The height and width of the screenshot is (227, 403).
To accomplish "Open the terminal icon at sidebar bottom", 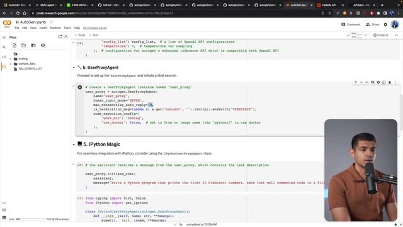I will [x=4, y=218].
